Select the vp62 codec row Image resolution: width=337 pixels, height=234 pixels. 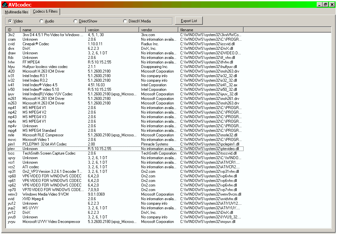[x=125, y=185]
